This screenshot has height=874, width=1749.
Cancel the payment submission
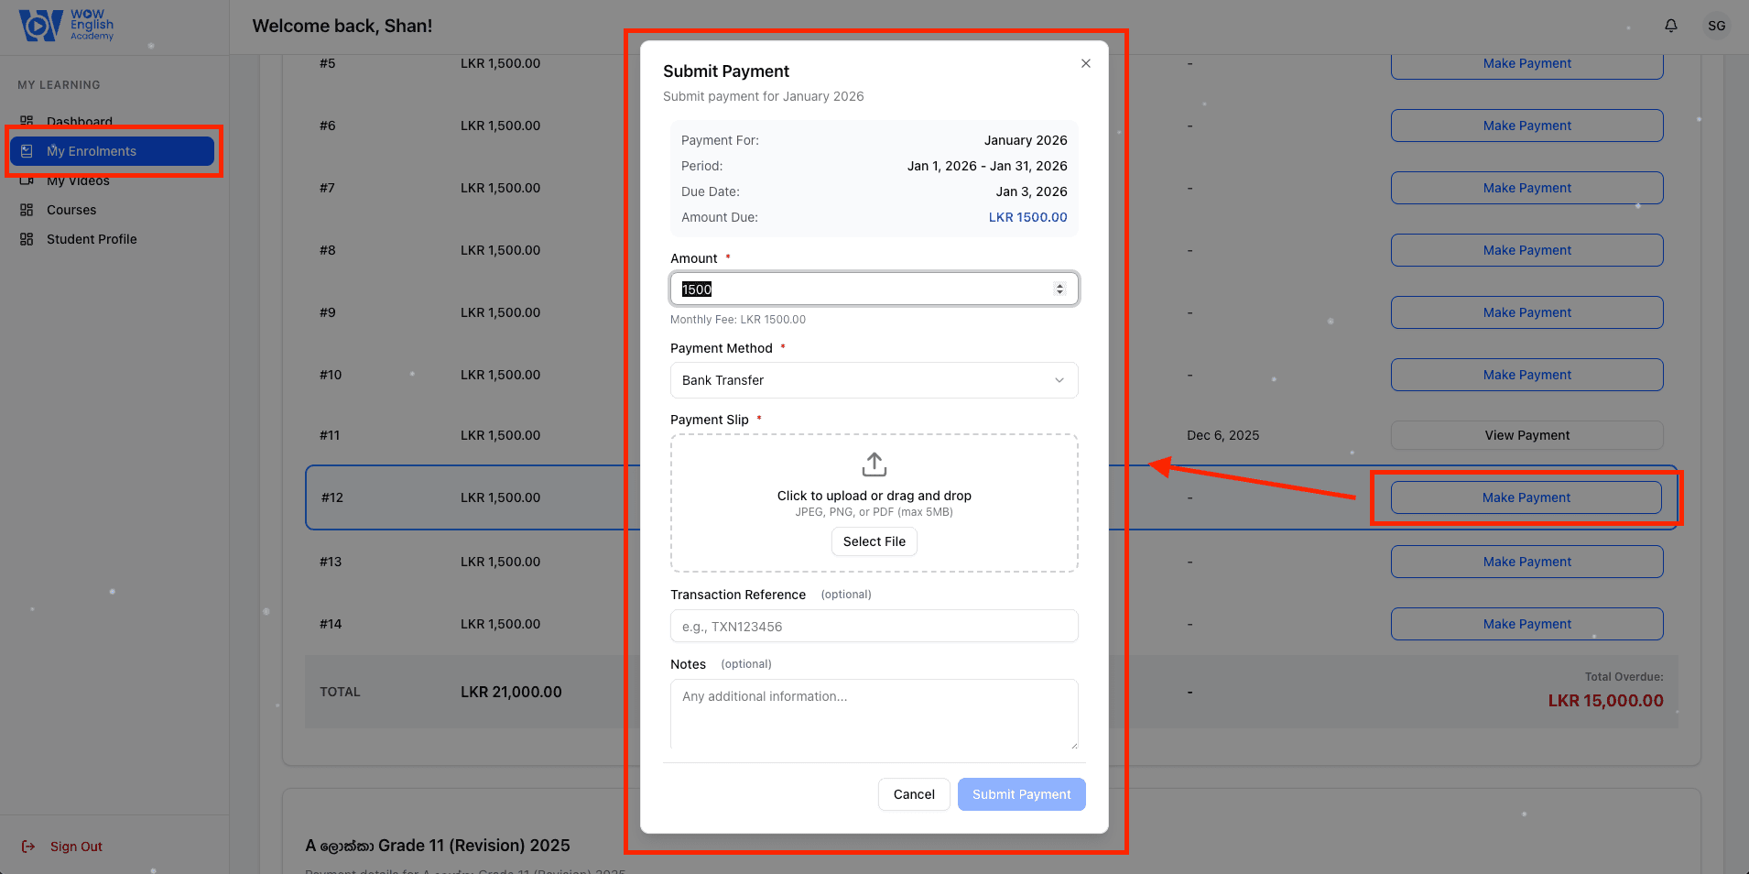[913, 794]
